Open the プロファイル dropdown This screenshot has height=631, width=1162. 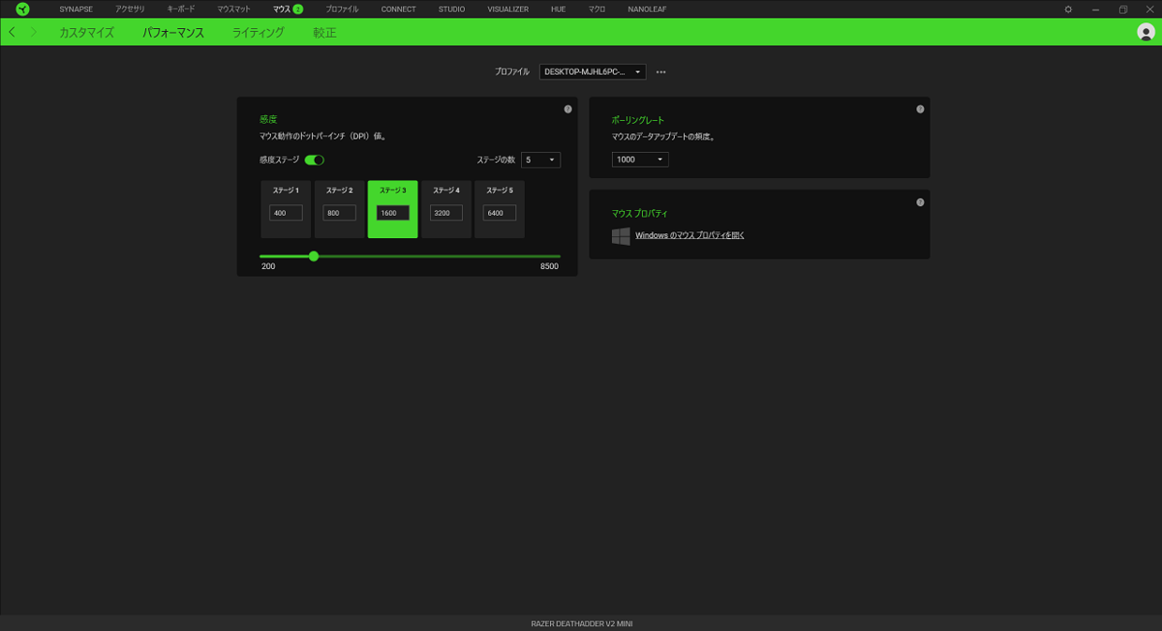593,72
